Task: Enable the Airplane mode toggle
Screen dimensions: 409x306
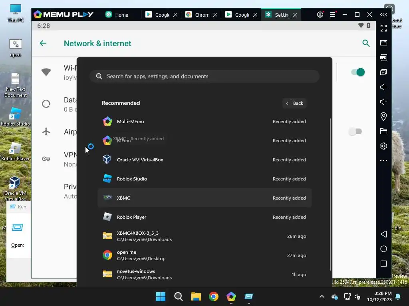Action: click(x=355, y=131)
